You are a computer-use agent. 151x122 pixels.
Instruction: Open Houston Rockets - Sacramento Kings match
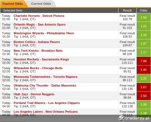point(41,59)
